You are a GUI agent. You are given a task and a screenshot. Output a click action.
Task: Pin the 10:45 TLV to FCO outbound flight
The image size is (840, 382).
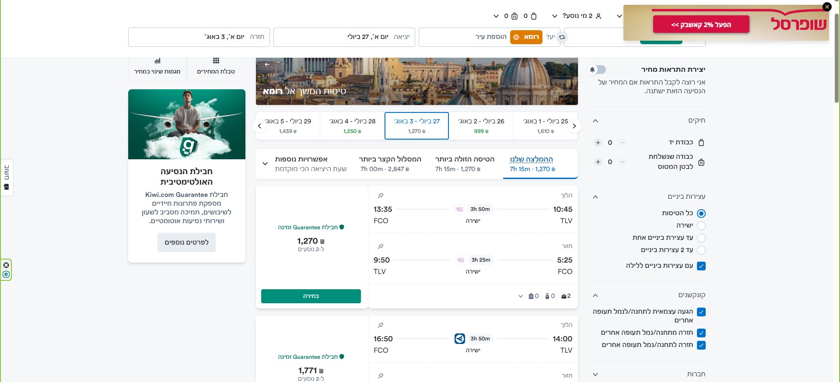point(381,196)
